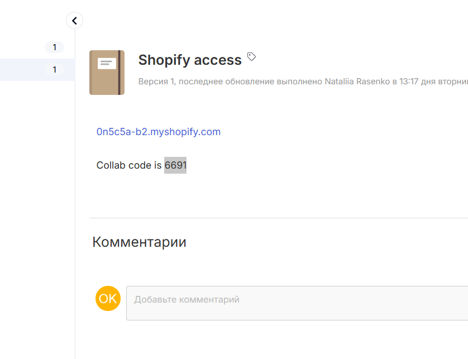Viewport: 468px width, 359px height.
Task: Click the count badge in the highlighted sidebar row
Action: 54,70
